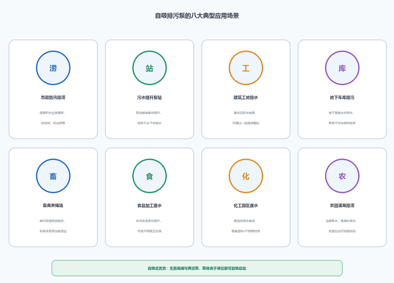394x283 pixels.
Task: Click the description line 腐蚀性废水输送
Action: (x=245, y=221)
